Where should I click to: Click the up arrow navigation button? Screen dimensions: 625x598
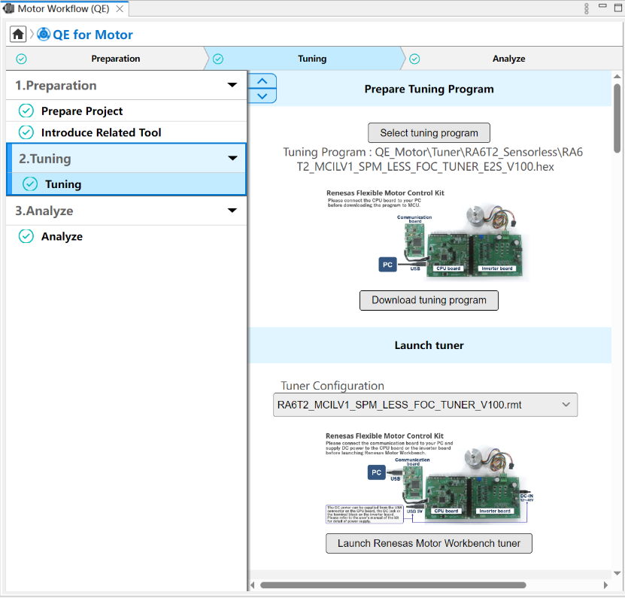(262, 81)
